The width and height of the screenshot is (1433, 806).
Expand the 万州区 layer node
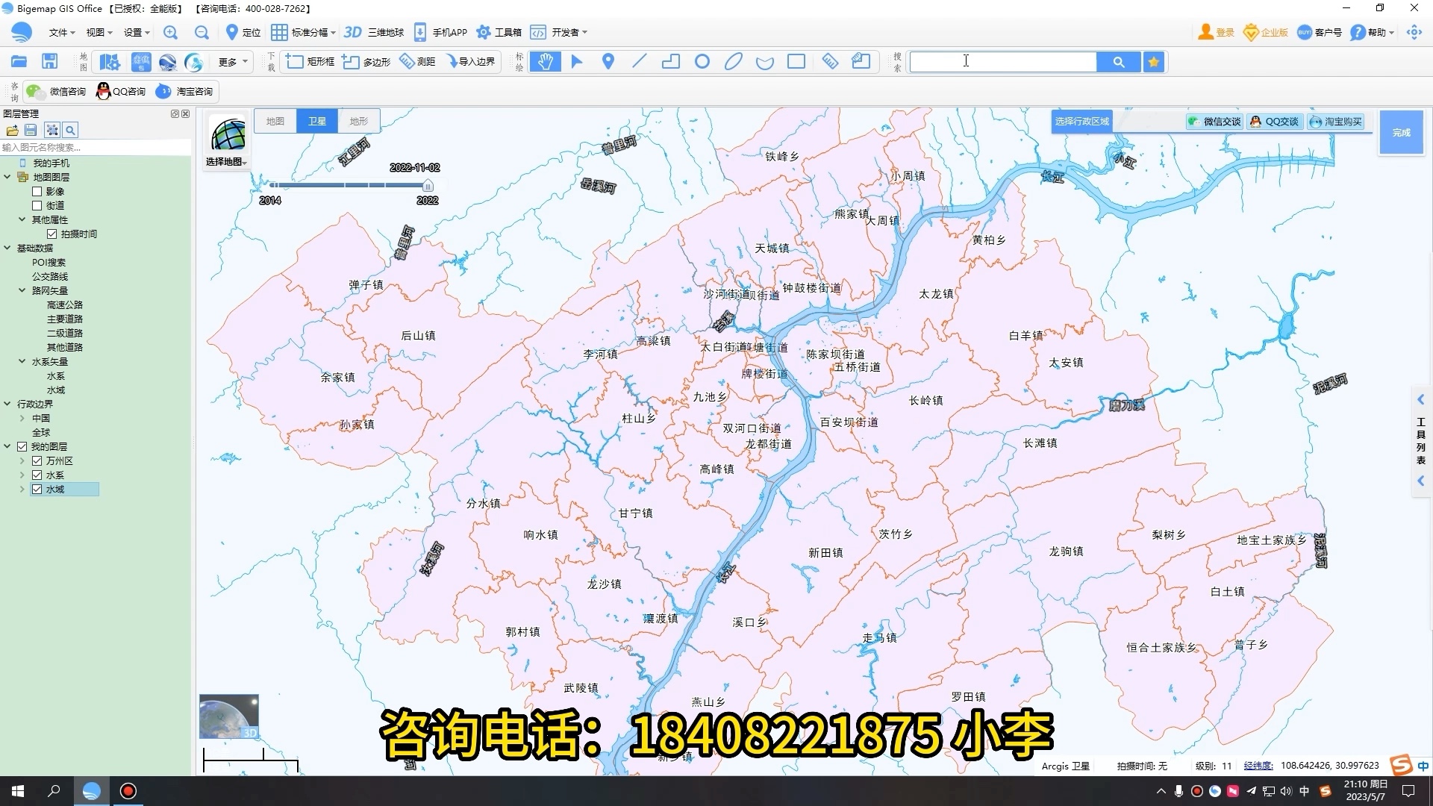tap(22, 461)
